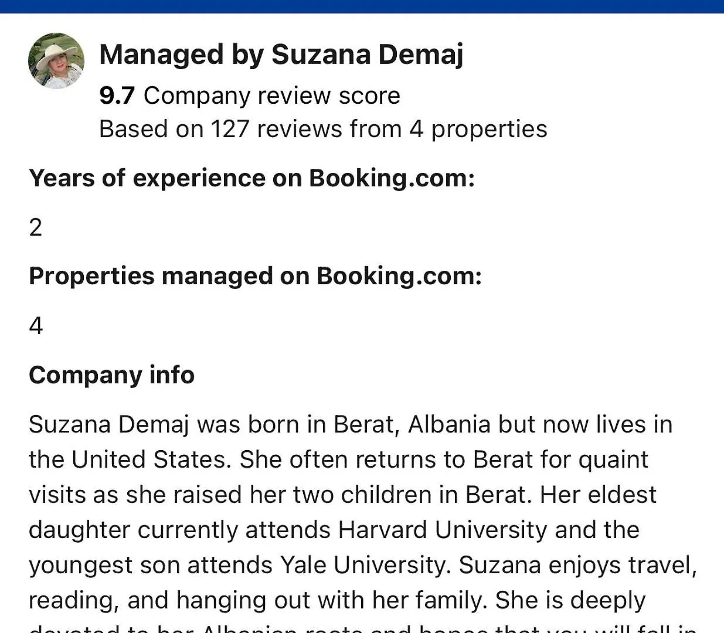
Task: Select the years of experience value 2
Action: [36, 227]
